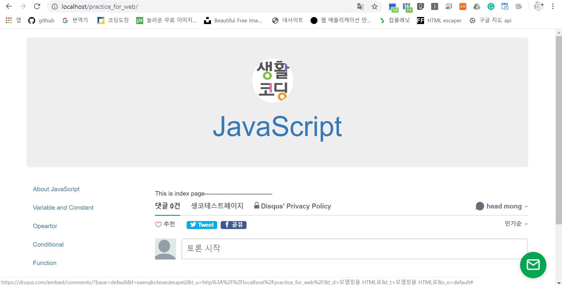Open the Grammarly extension icon
This screenshot has width=562, height=285.
pyautogui.click(x=490, y=6)
